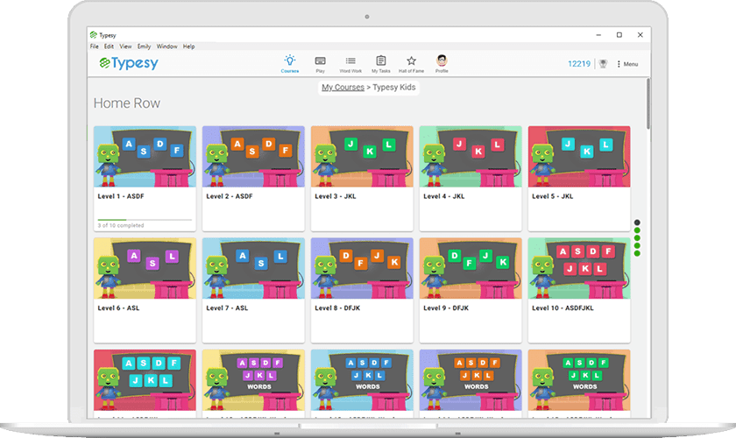Go back to My Courses link
The width and height of the screenshot is (736, 438).
343,88
